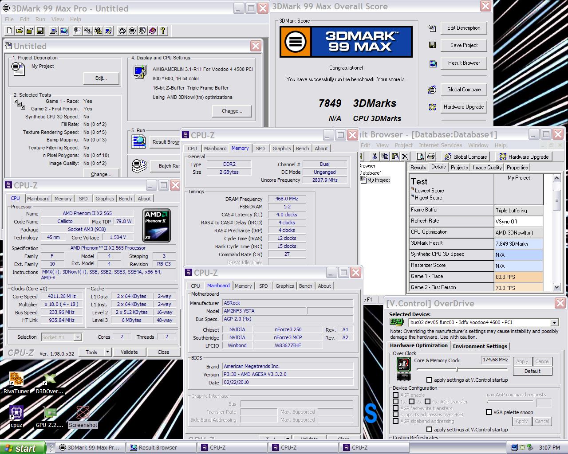Click the scroll down arrow in Result Browser details
Screen dimensions: 568x454
tap(557, 287)
